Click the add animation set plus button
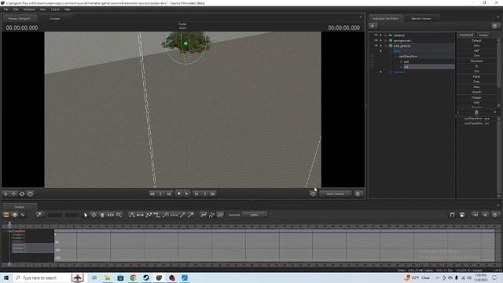 tap(373, 26)
